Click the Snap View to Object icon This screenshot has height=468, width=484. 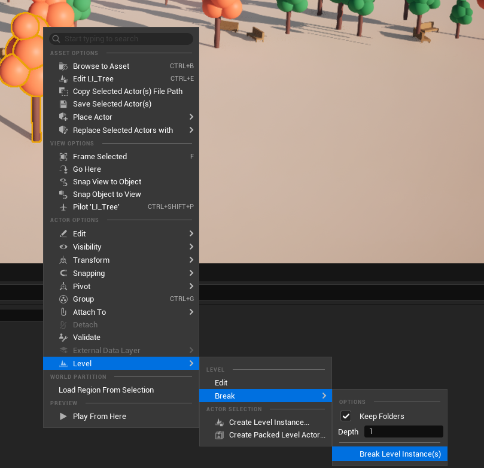click(63, 181)
